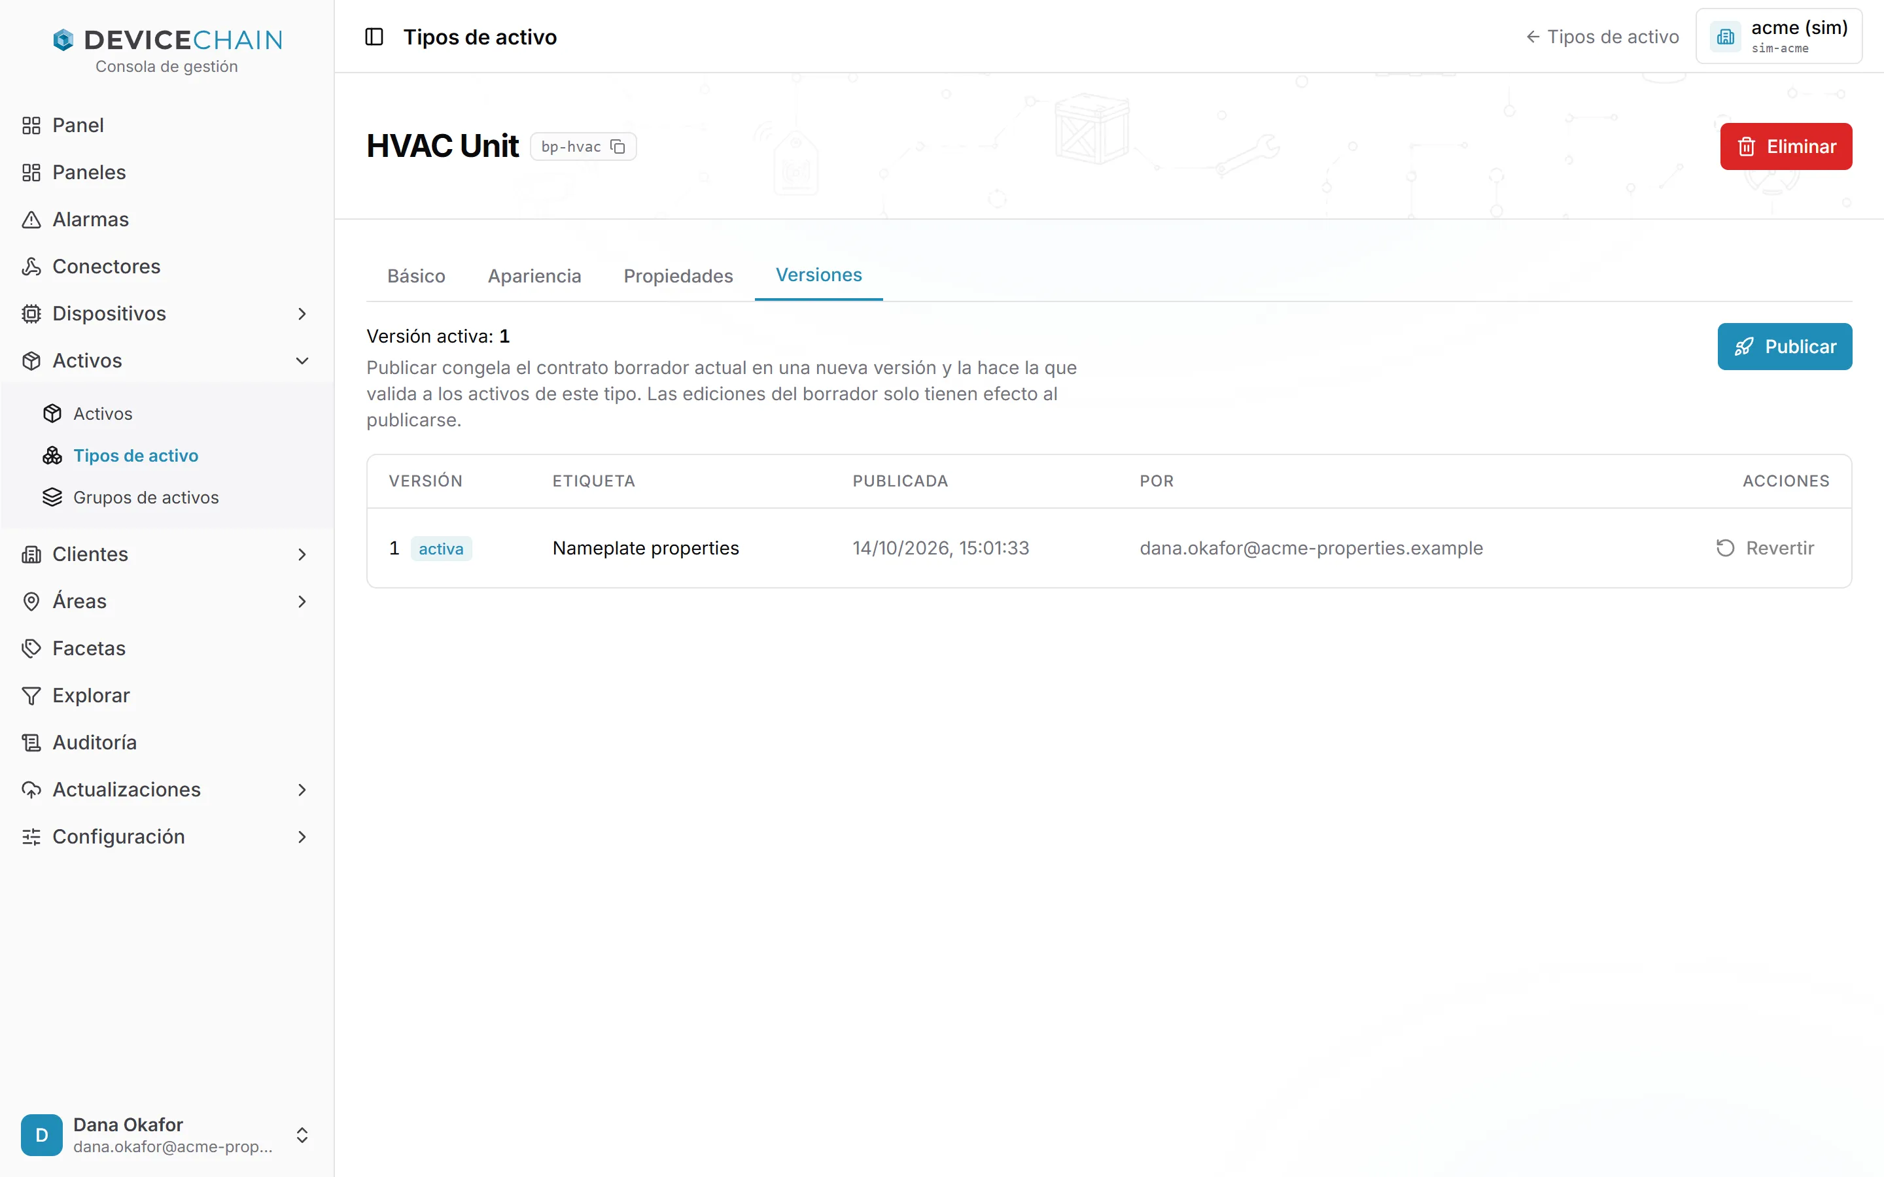Select the Versiones tab

point(818,275)
